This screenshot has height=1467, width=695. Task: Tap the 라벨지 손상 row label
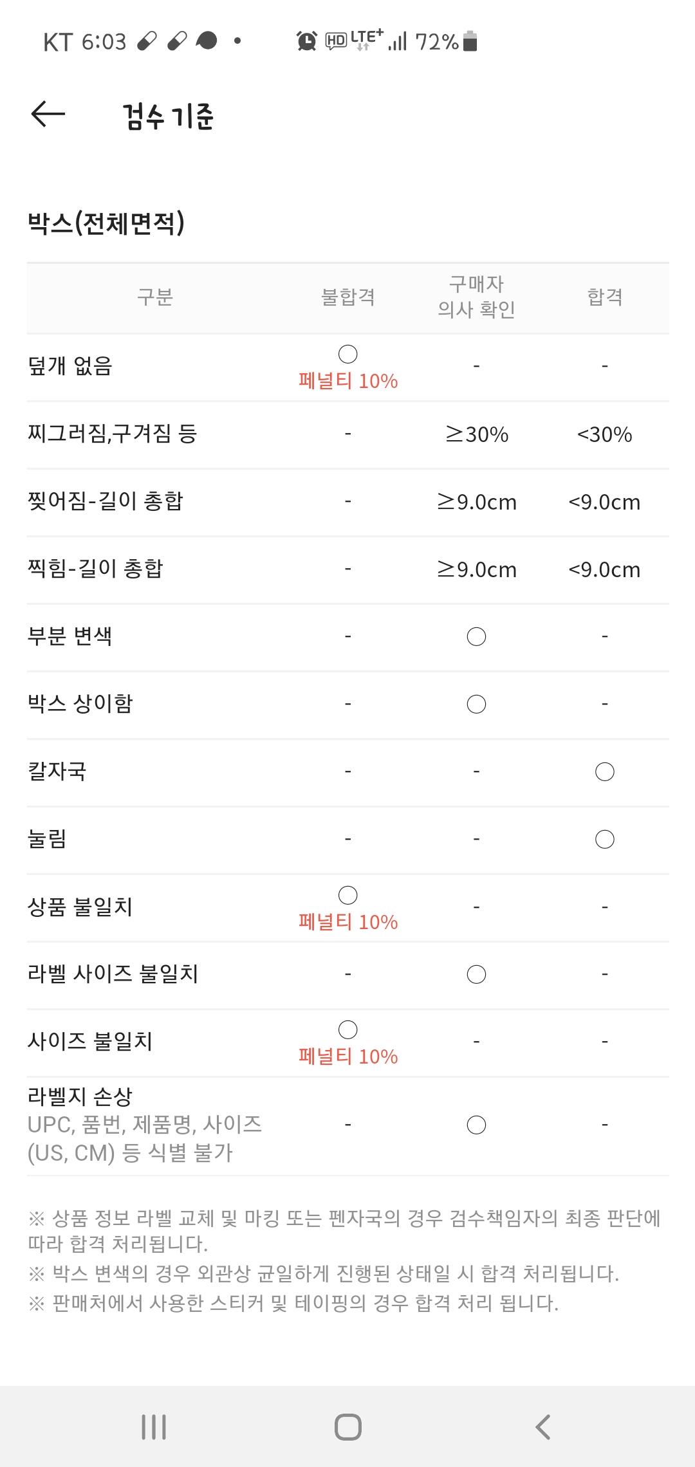point(80,1096)
